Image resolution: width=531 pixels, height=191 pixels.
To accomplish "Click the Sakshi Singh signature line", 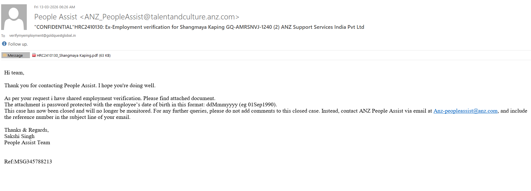I will pos(19,136).
